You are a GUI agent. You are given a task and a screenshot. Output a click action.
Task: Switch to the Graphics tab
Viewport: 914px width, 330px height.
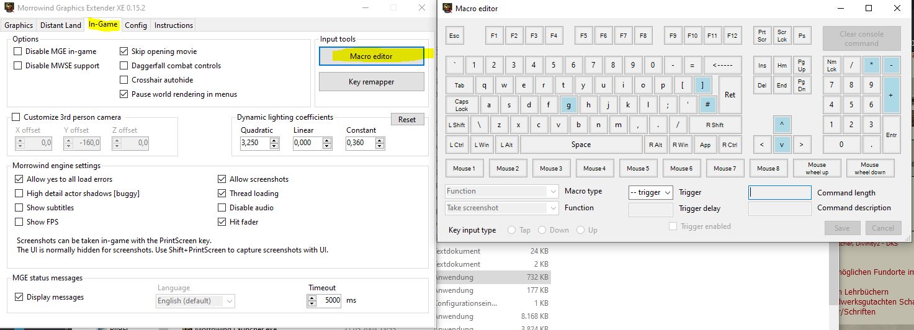19,25
